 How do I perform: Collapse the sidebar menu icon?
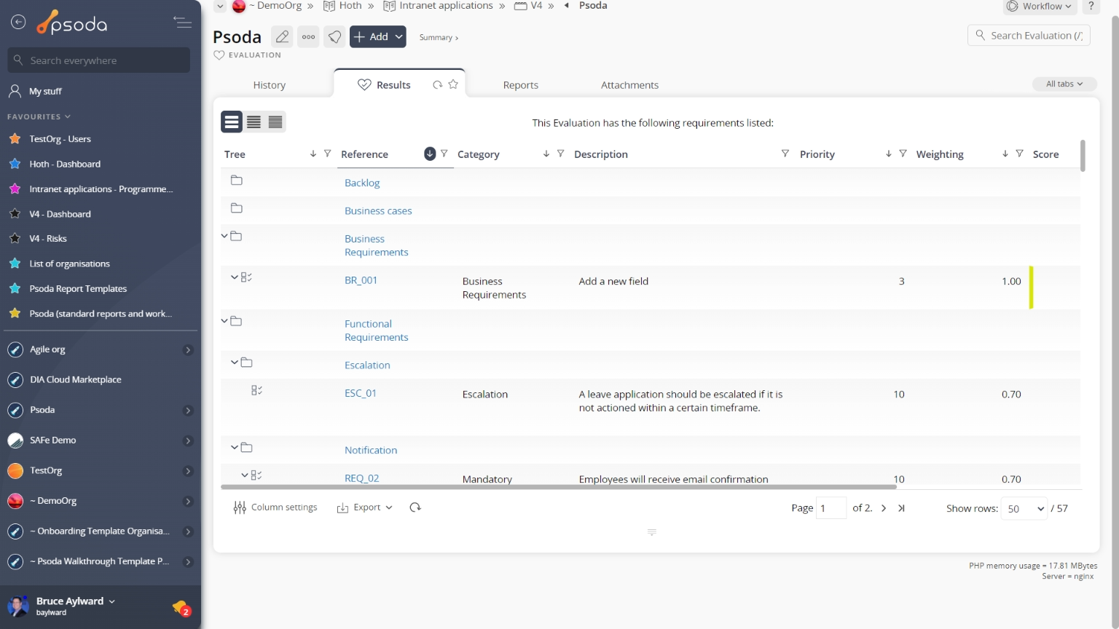tap(183, 23)
